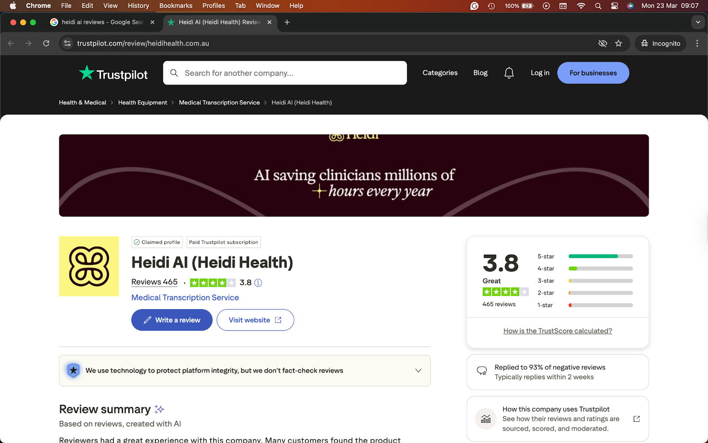Filter by 5-star rating bar

[x=600, y=256]
